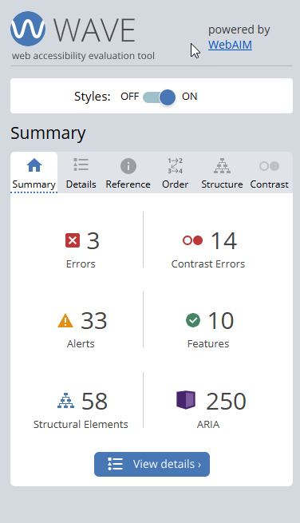Screen dimensions: 300x523
Task: Open the Structure tab
Action: point(222,172)
